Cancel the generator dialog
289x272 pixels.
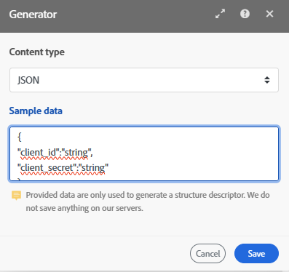coord(207,254)
